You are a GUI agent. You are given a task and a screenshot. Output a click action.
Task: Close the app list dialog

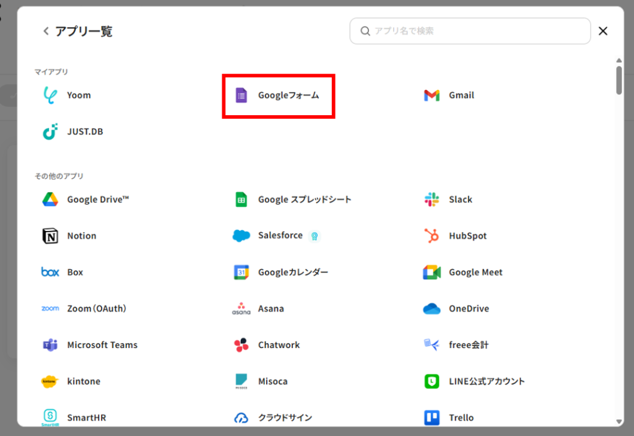(603, 31)
